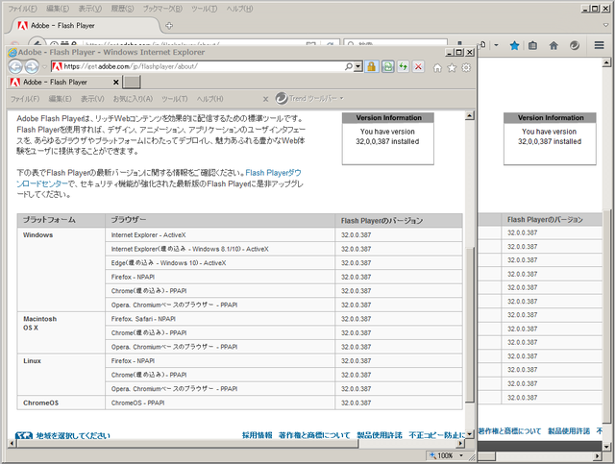Open 採用情報 footer link

tap(257, 435)
